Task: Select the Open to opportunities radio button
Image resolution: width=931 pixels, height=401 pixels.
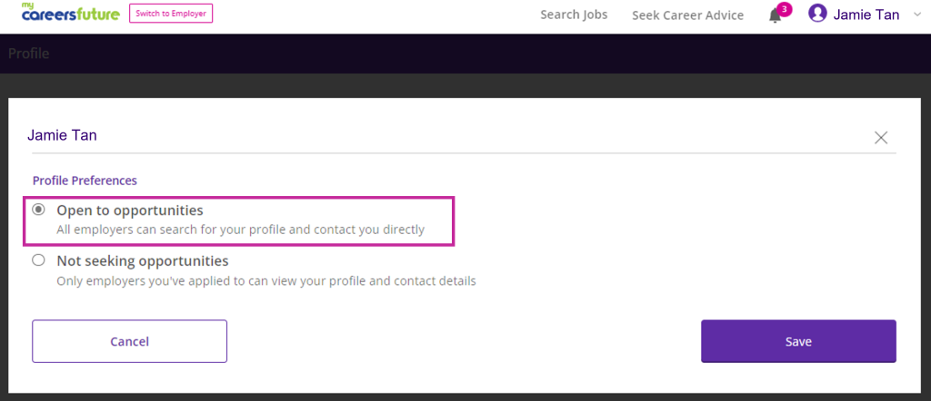Action: click(x=38, y=210)
